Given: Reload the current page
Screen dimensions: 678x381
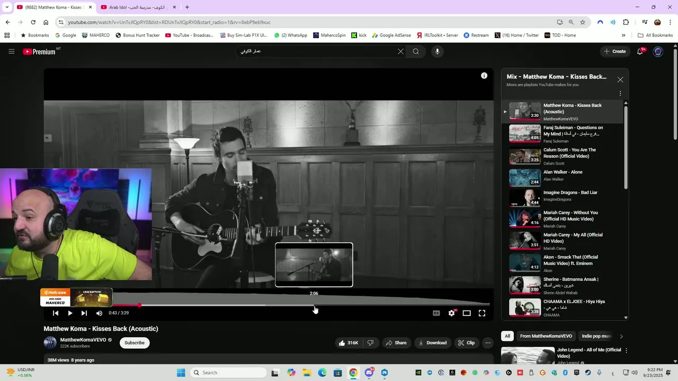Looking at the screenshot, I should tap(33, 22).
